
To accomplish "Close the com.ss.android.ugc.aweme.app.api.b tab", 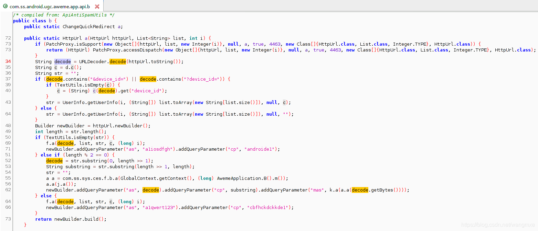I will 97,7.
